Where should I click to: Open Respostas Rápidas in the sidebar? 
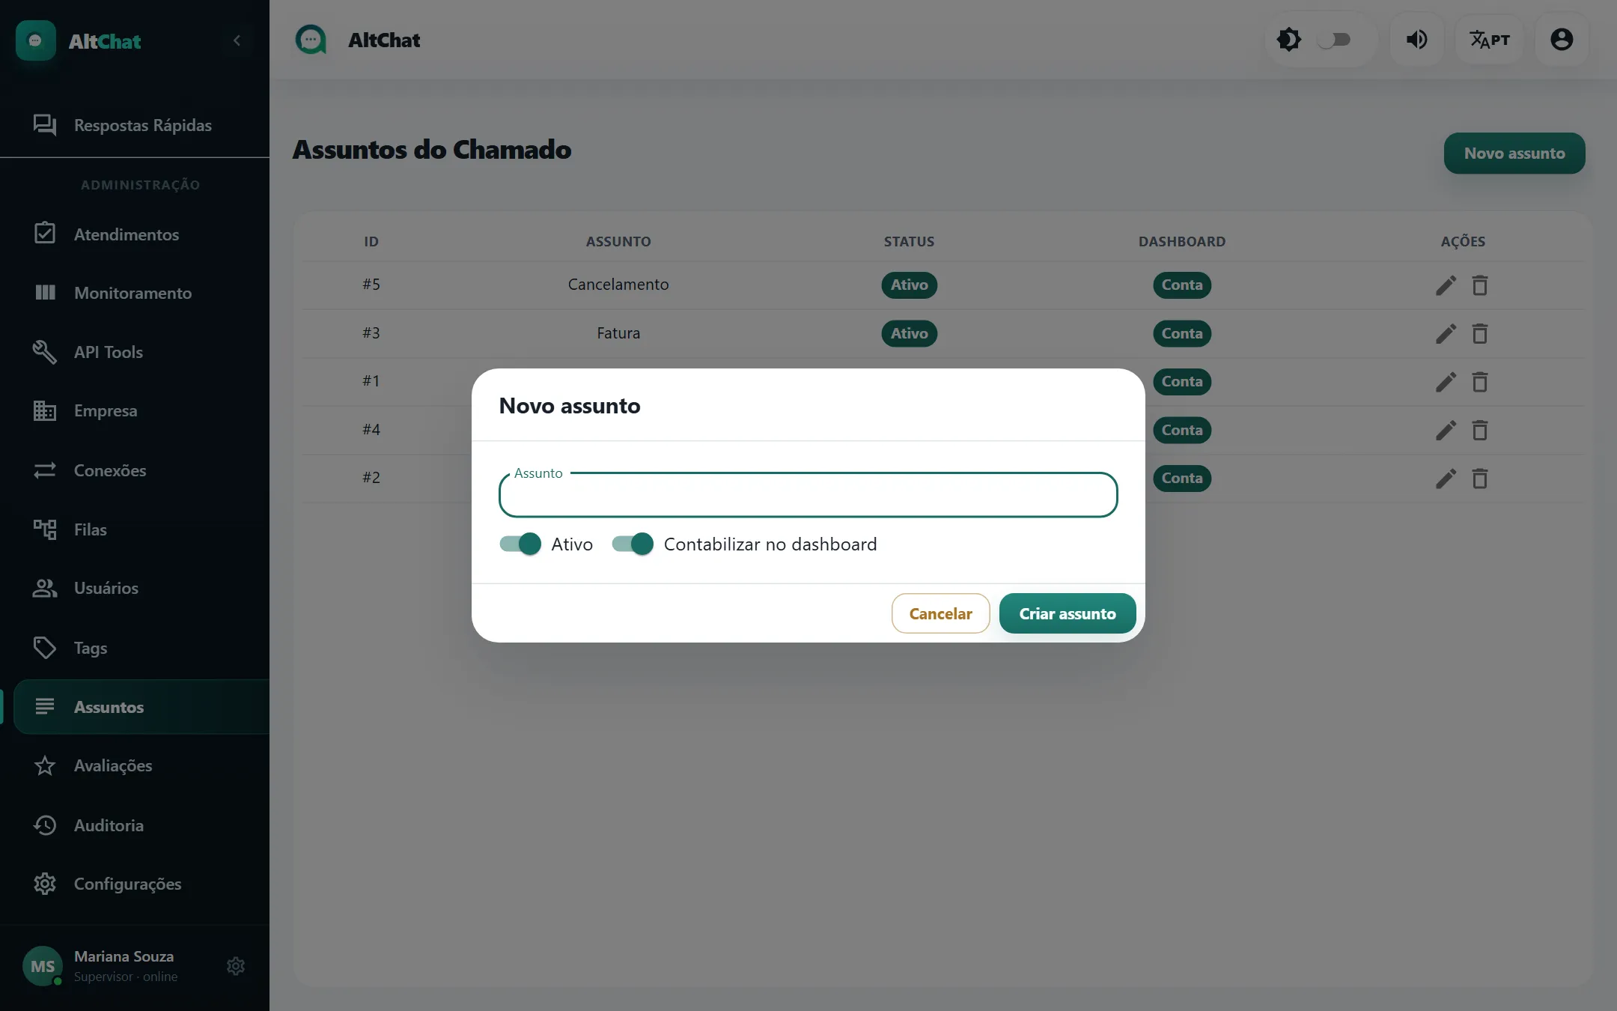tap(135, 125)
